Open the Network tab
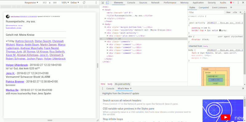The height and width of the screenshot is (122, 246). (155, 3)
